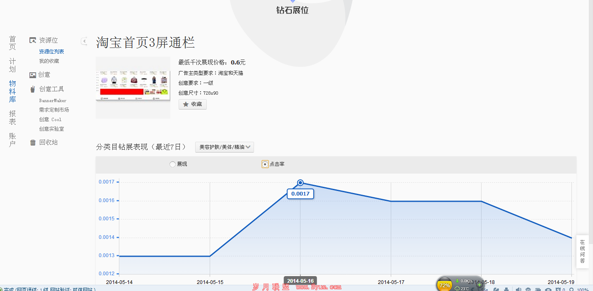Select the 点击率 radio button
Image resolution: width=593 pixels, height=291 pixels.
tap(265, 164)
